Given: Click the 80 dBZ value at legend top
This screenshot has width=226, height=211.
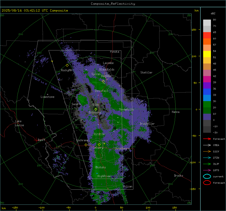Looking at the screenshot, I should 214,20.
